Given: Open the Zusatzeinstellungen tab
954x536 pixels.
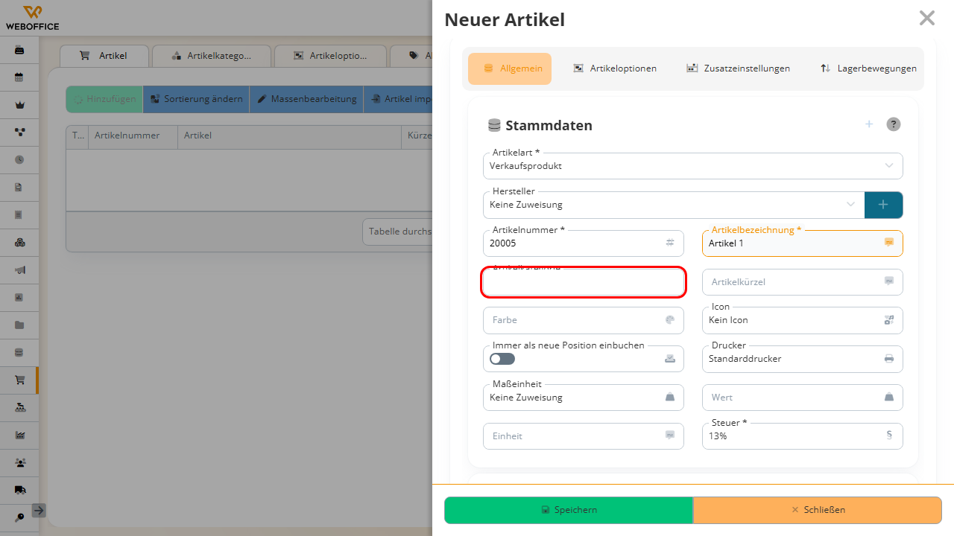Looking at the screenshot, I should (x=738, y=68).
